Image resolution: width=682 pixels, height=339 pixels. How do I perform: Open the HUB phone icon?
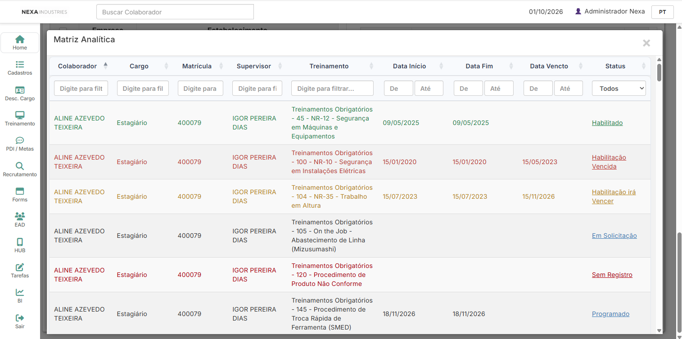[20, 242]
